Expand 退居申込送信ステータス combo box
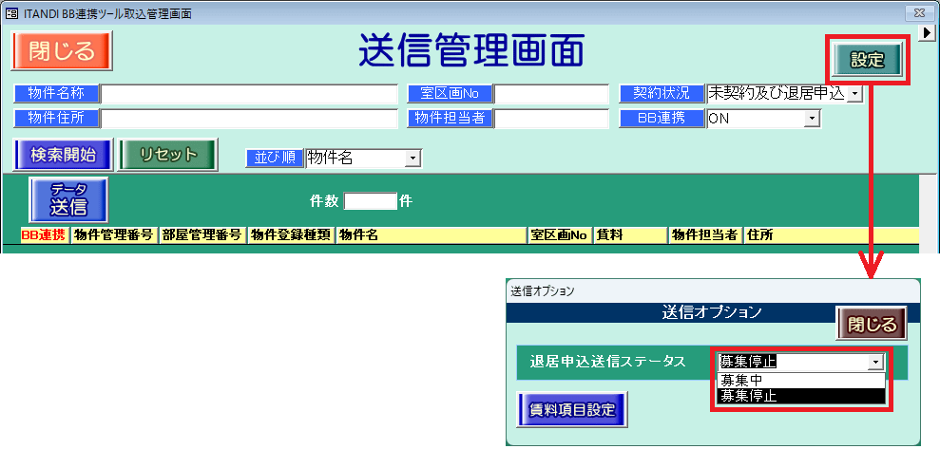This screenshot has height=449, width=940. (874, 362)
